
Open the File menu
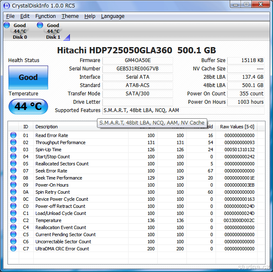10,16
